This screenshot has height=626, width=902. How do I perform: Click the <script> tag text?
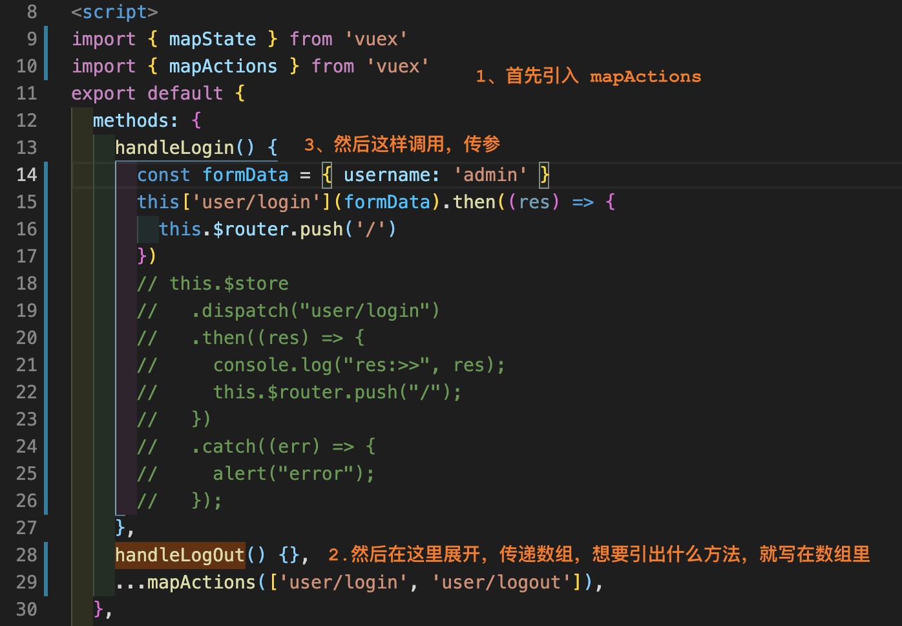[x=115, y=12]
